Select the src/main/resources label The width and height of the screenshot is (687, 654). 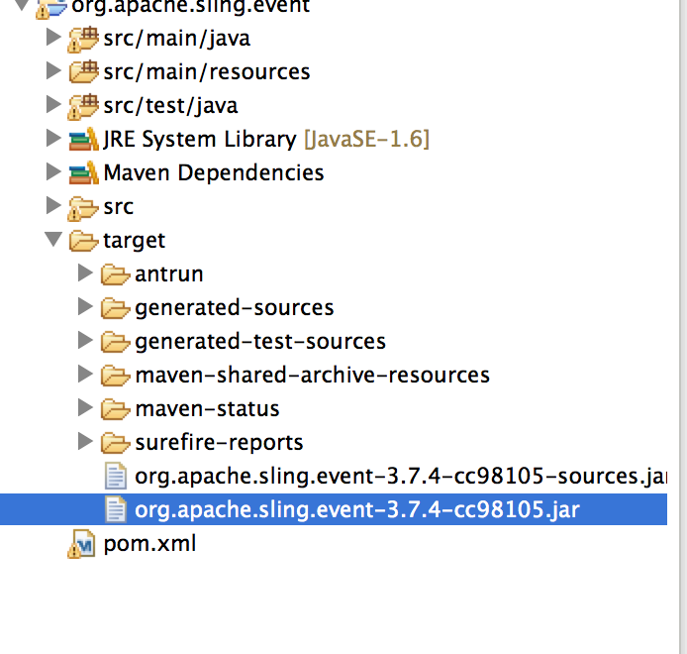(207, 72)
